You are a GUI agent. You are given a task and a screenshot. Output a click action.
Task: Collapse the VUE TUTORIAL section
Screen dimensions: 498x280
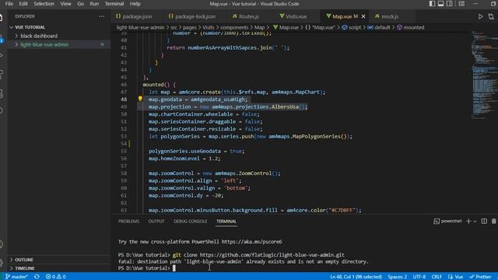(30, 27)
